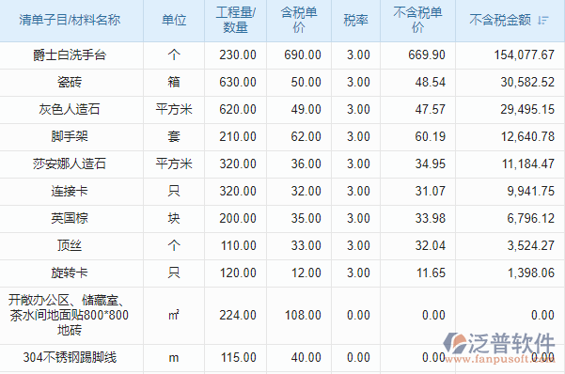Click the untaxed unit price 31.07
The image size is (565, 374).
[x=431, y=192]
